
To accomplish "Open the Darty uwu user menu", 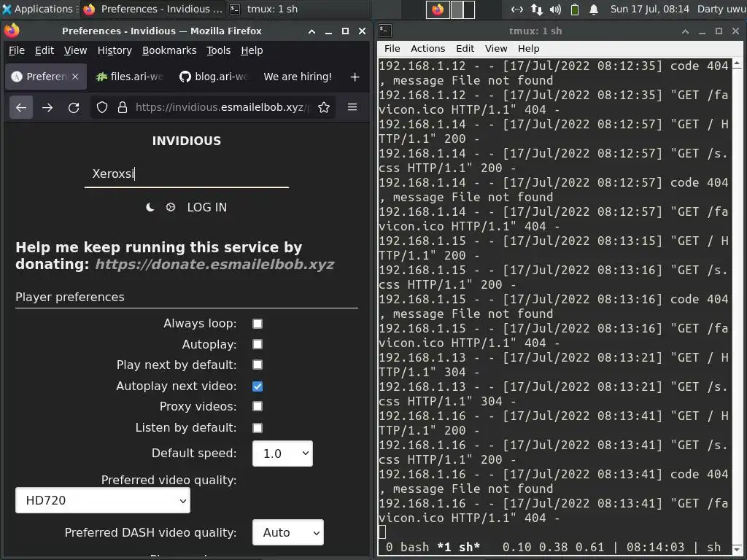I will [x=721, y=9].
